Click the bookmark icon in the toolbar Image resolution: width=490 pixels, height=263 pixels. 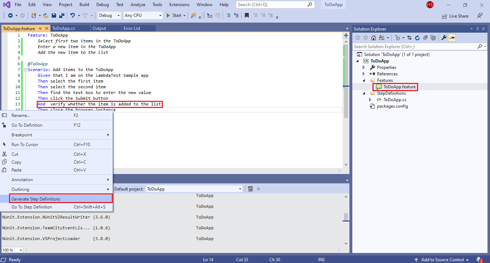pyautogui.click(x=247, y=15)
